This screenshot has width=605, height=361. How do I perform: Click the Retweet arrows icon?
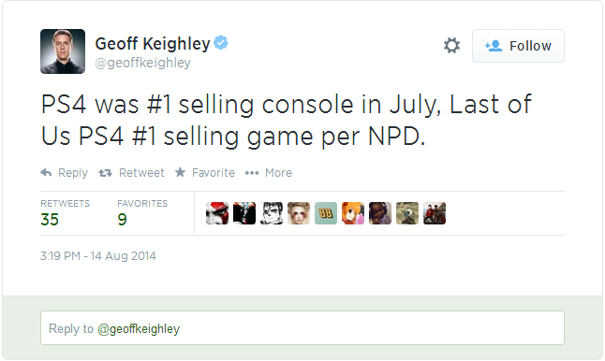pyautogui.click(x=105, y=173)
